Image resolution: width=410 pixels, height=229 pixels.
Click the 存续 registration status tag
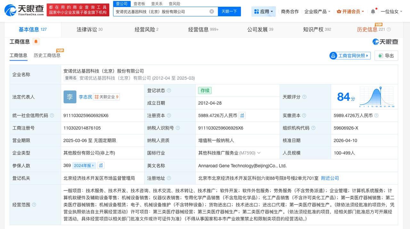pyautogui.click(x=205, y=91)
